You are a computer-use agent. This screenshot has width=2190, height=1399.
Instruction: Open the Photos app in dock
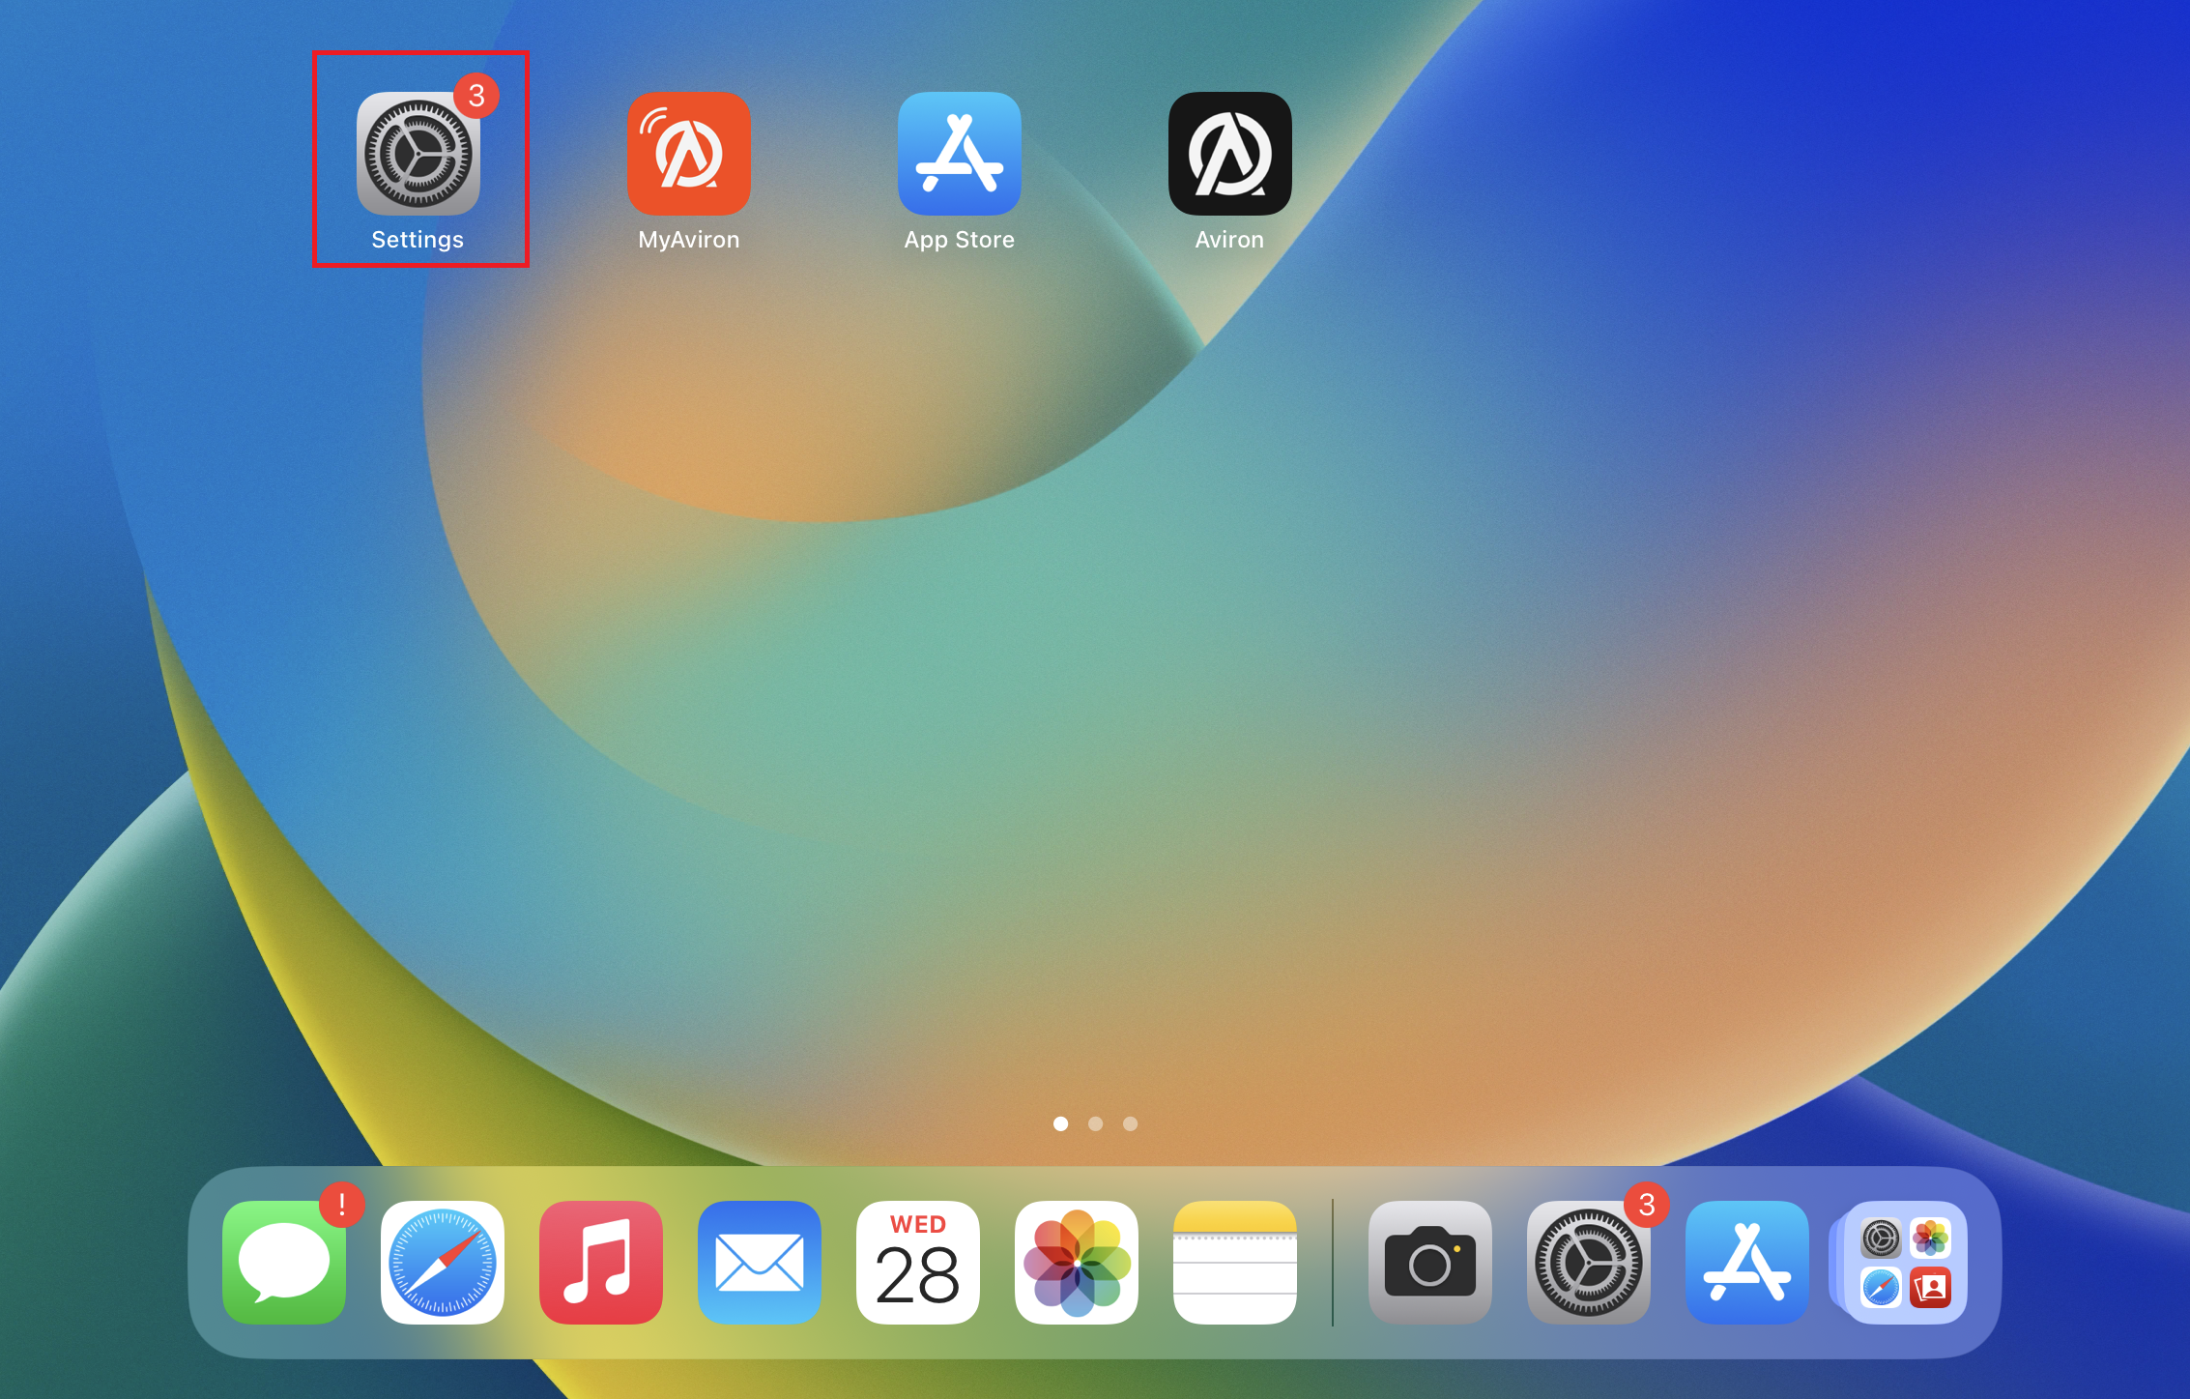(1077, 1263)
